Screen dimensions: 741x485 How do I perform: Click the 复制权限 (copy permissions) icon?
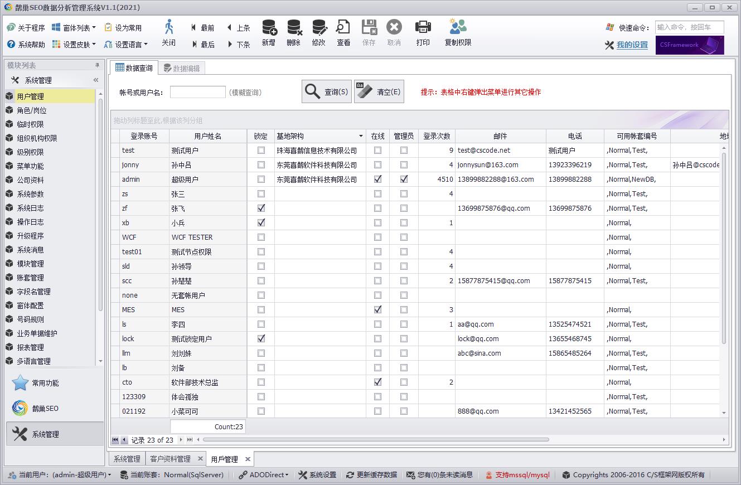[458, 28]
